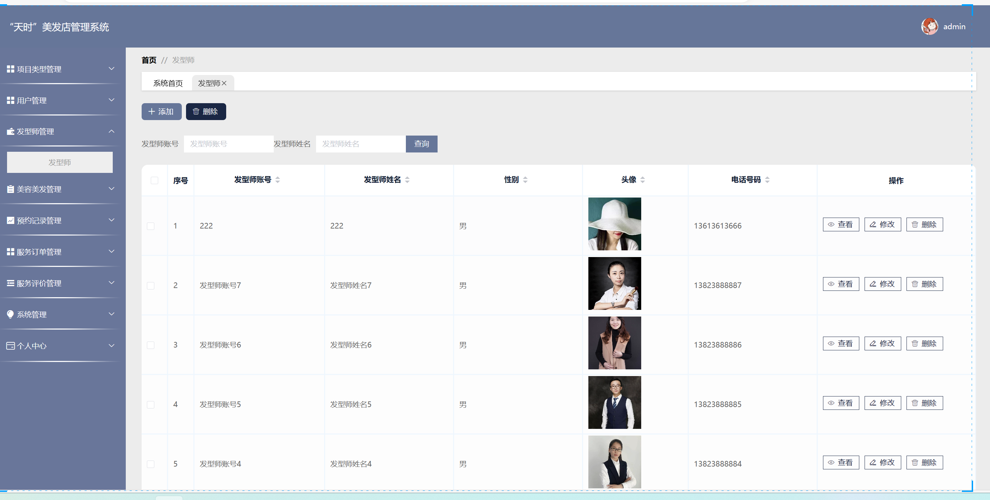Viewport: 990px width, 500px height.
Task: Click sort arrows on 发型师账号 column
Action: click(278, 180)
